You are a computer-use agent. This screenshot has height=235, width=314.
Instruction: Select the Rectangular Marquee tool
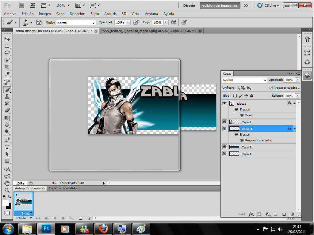click(x=7, y=46)
